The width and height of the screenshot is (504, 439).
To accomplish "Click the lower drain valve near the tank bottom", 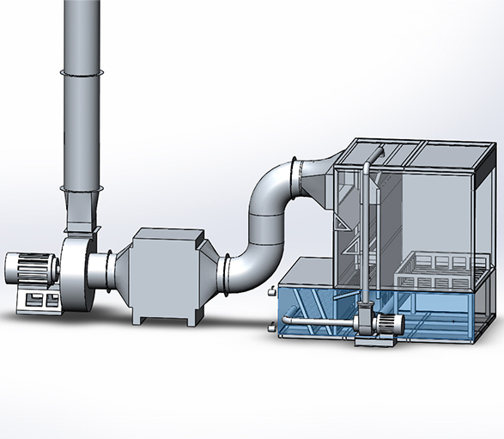I will coord(272,328).
